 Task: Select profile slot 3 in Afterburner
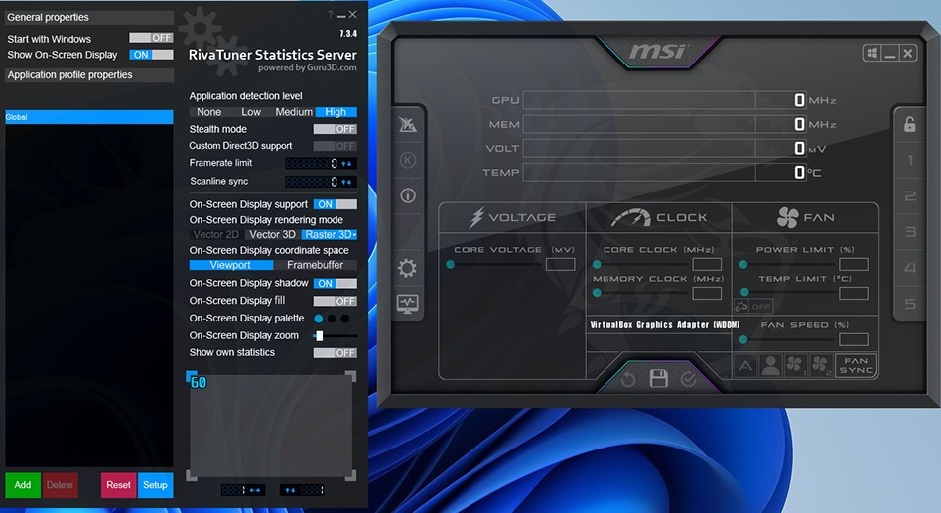point(910,231)
